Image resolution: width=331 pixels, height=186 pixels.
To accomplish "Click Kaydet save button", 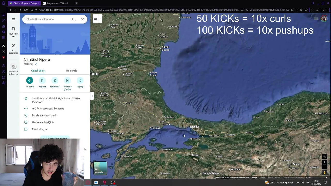I will pos(42,83).
